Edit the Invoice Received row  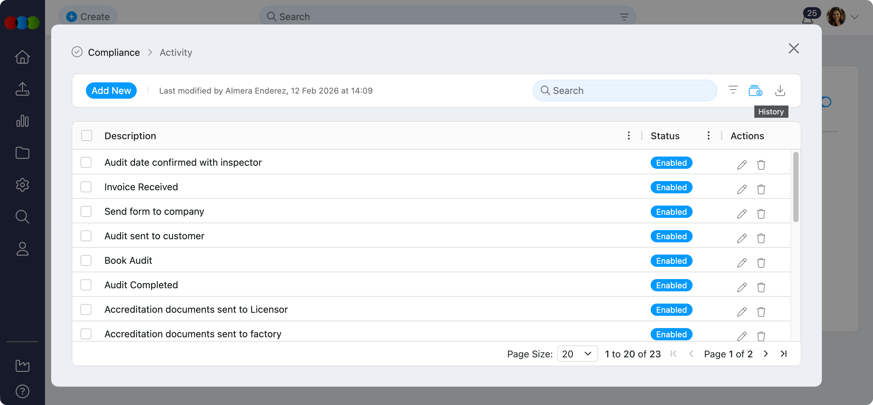click(x=742, y=189)
